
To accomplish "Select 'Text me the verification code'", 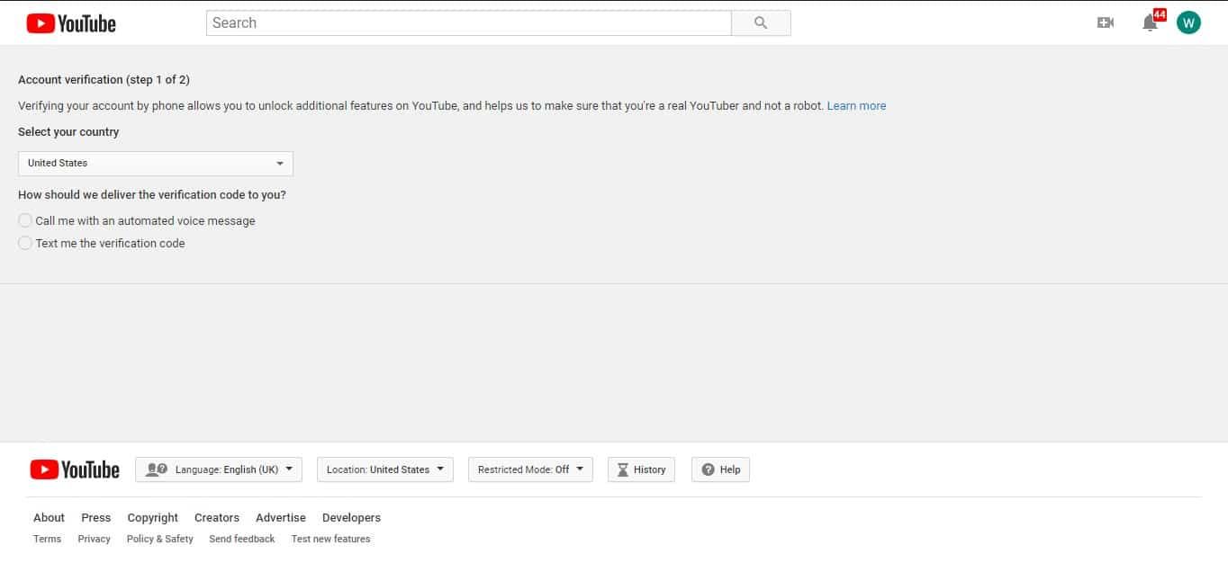I will [25, 243].
